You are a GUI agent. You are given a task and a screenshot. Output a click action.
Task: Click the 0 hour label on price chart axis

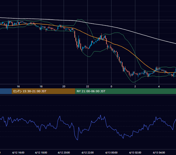(x=111, y=87)
